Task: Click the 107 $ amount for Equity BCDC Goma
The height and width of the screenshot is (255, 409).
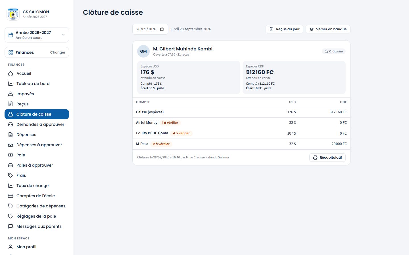Action: (291, 133)
